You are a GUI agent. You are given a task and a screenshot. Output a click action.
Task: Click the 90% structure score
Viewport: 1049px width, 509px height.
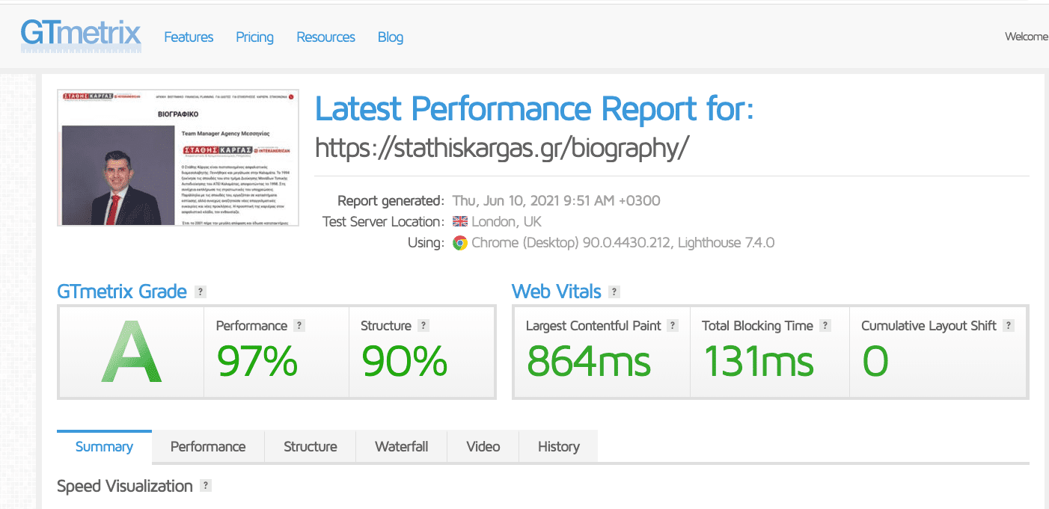coord(404,361)
